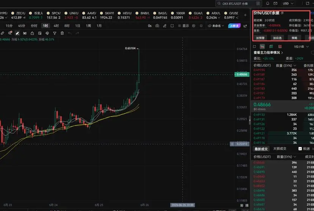Toggle the lock drawings icon
Screen dimensions: 314x211
(32, 33)
